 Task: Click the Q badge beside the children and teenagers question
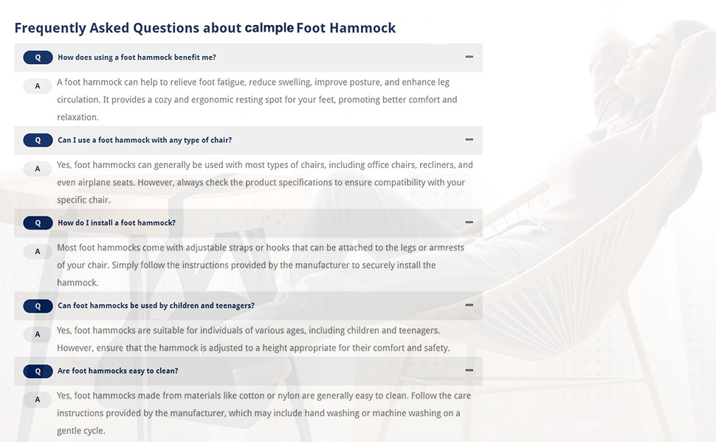click(38, 306)
